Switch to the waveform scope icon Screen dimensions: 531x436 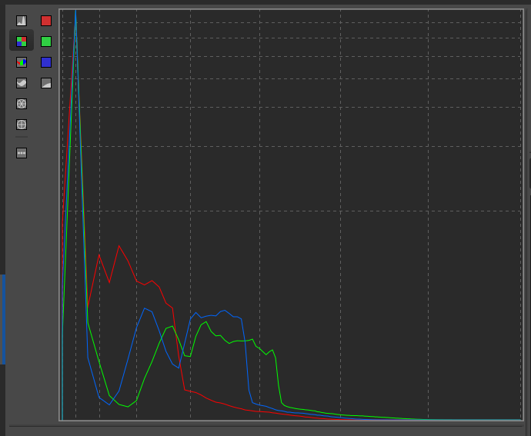click(22, 83)
